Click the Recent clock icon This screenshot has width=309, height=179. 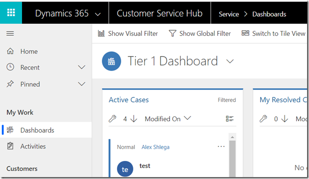point(10,67)
